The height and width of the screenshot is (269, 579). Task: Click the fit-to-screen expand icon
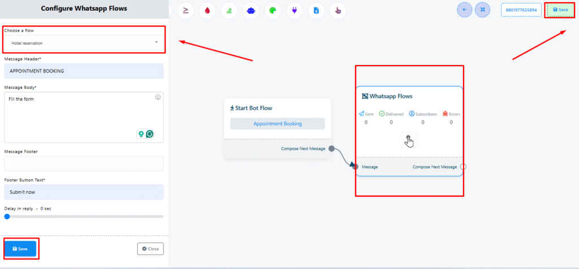click(482, 10)
